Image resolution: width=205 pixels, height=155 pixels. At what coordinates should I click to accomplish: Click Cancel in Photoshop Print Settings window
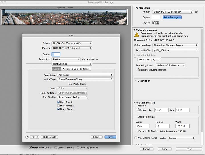pos(147,149)
